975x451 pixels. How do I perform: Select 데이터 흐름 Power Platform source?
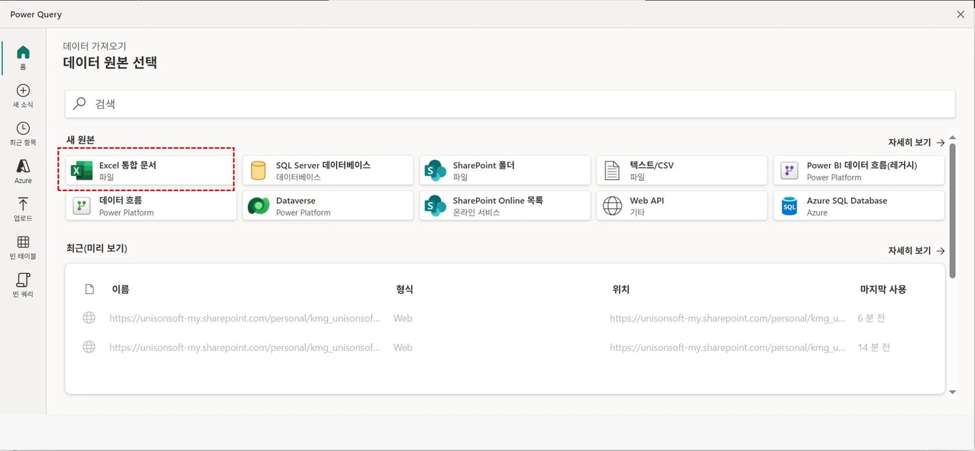[x=151, y=206]
